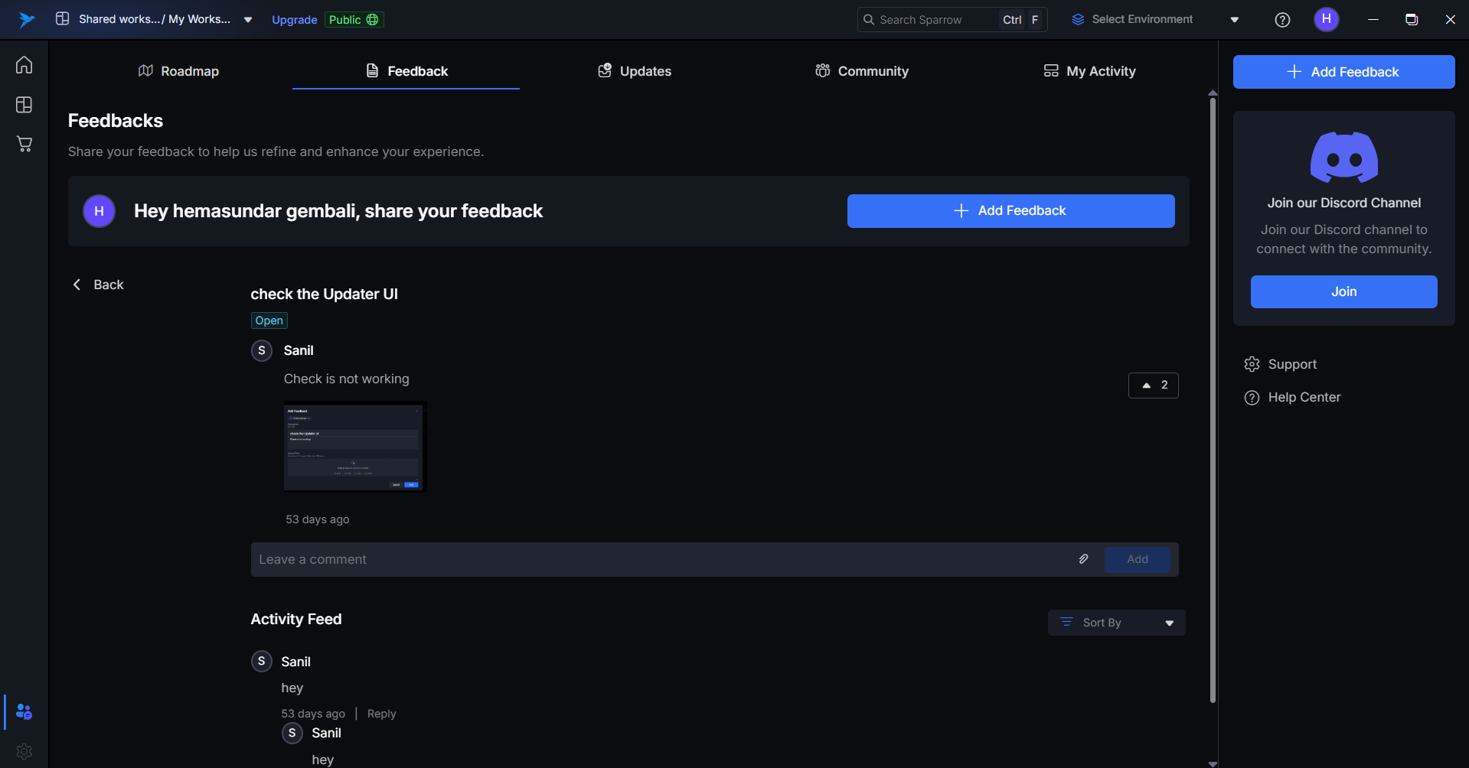Open settings gear icon at bottom left
This screenshot has width=1469, height=768.
(24, 751)
